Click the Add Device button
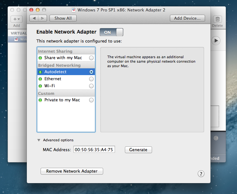This screenshot has width=237, height=194. (187, 18)
